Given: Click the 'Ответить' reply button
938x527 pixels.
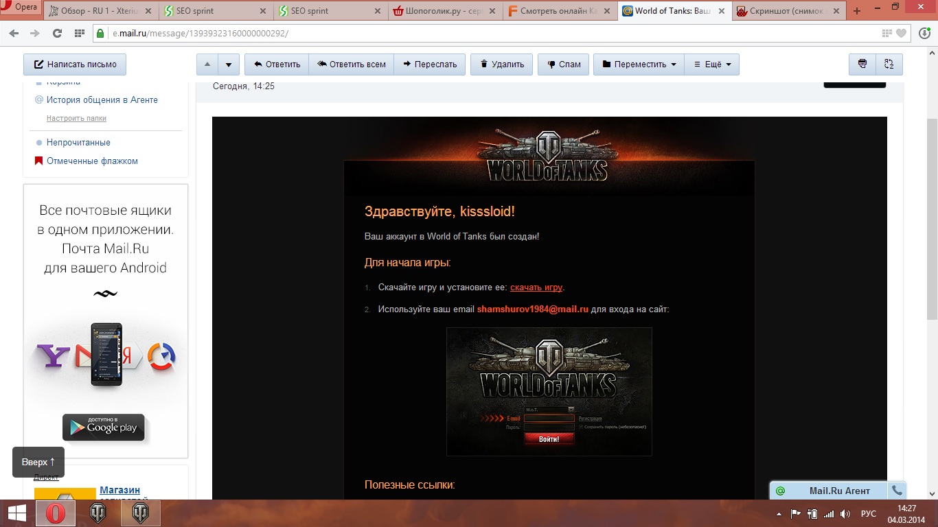Looking at the screenshot, I should [x=277, y=65].
